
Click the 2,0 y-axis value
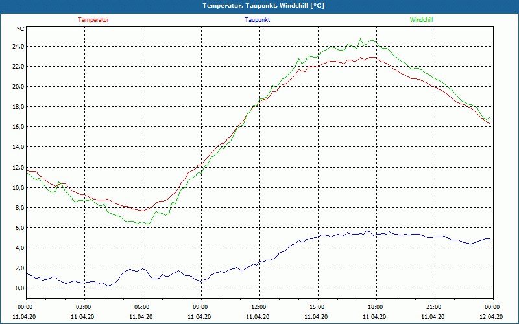pos(19,268)
